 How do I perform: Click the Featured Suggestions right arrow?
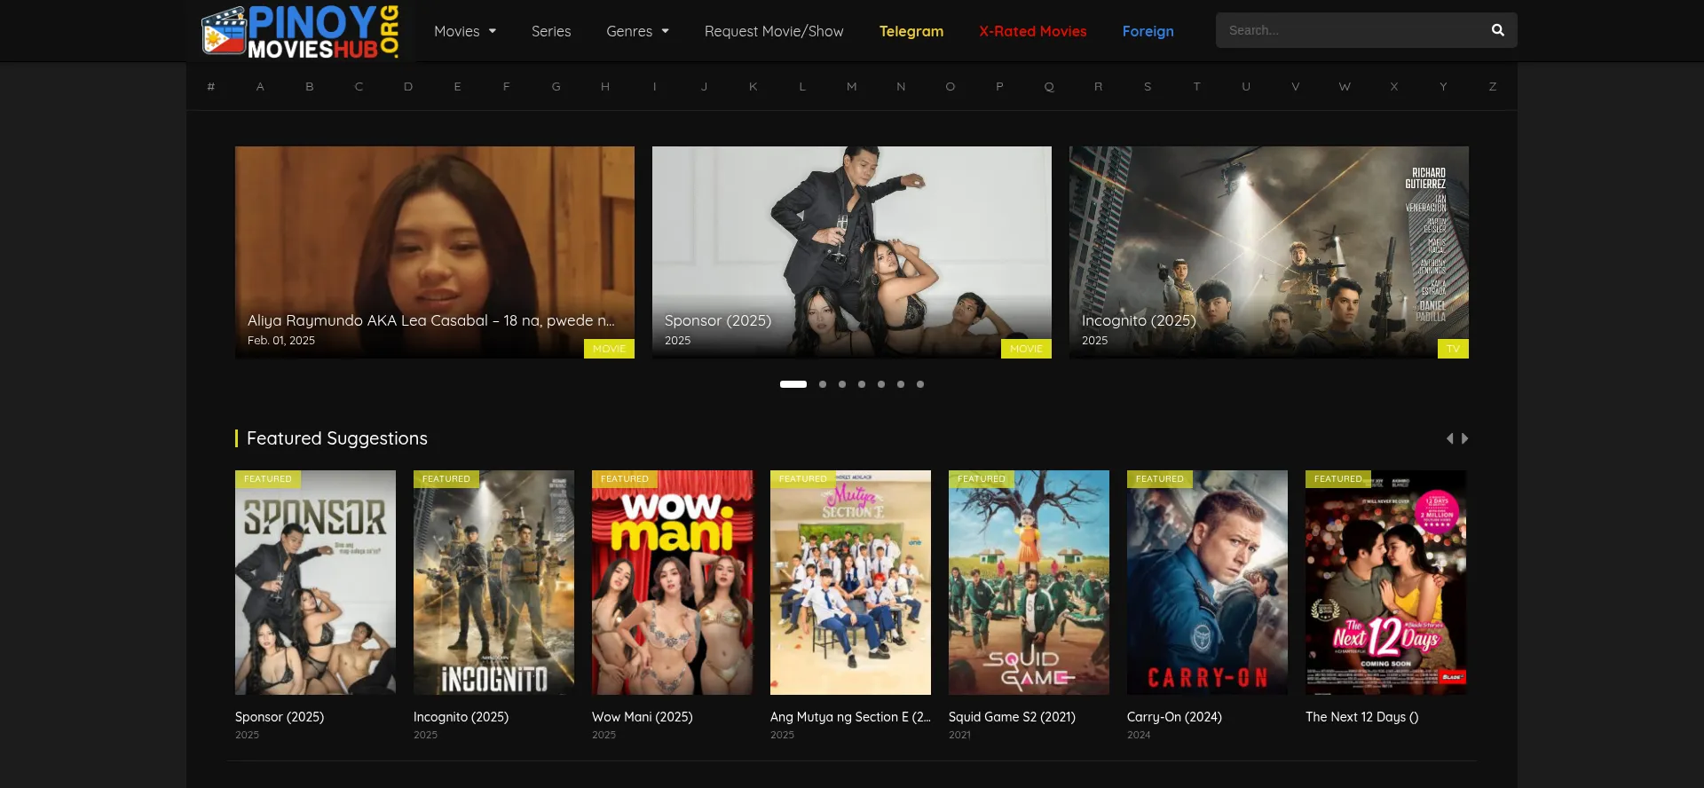pos(1465,438)
